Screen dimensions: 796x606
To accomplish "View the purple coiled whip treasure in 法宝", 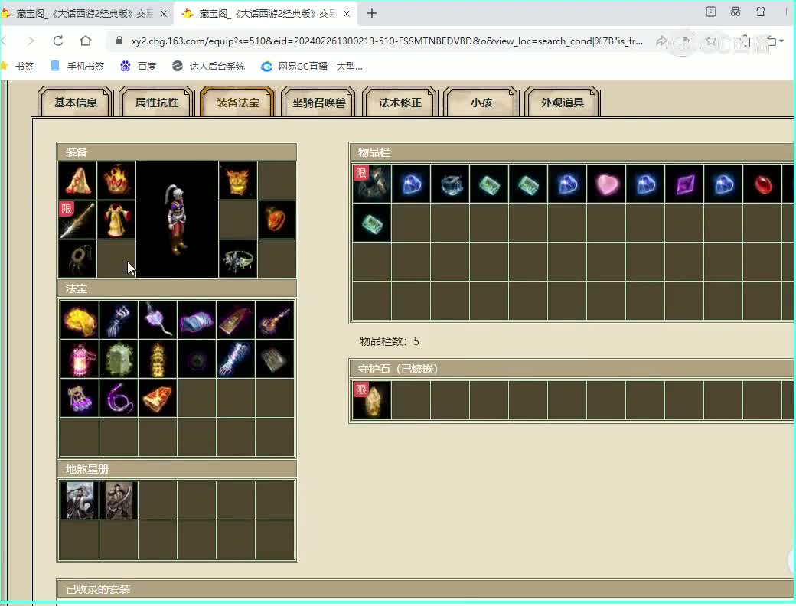I will [x=119, y=398].
